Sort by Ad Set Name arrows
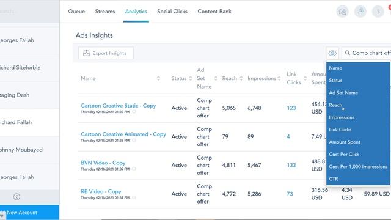391x220 pixels. pos(216,78)
